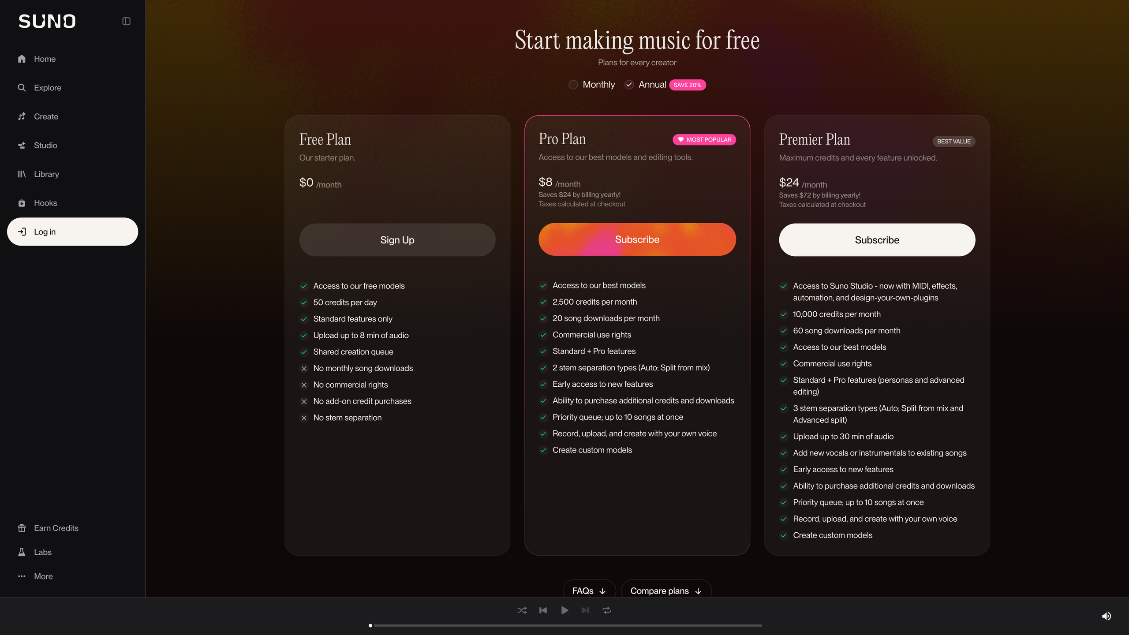1129x635 pixels.
Task: Click the Log in button
Action: click(72, 232)
